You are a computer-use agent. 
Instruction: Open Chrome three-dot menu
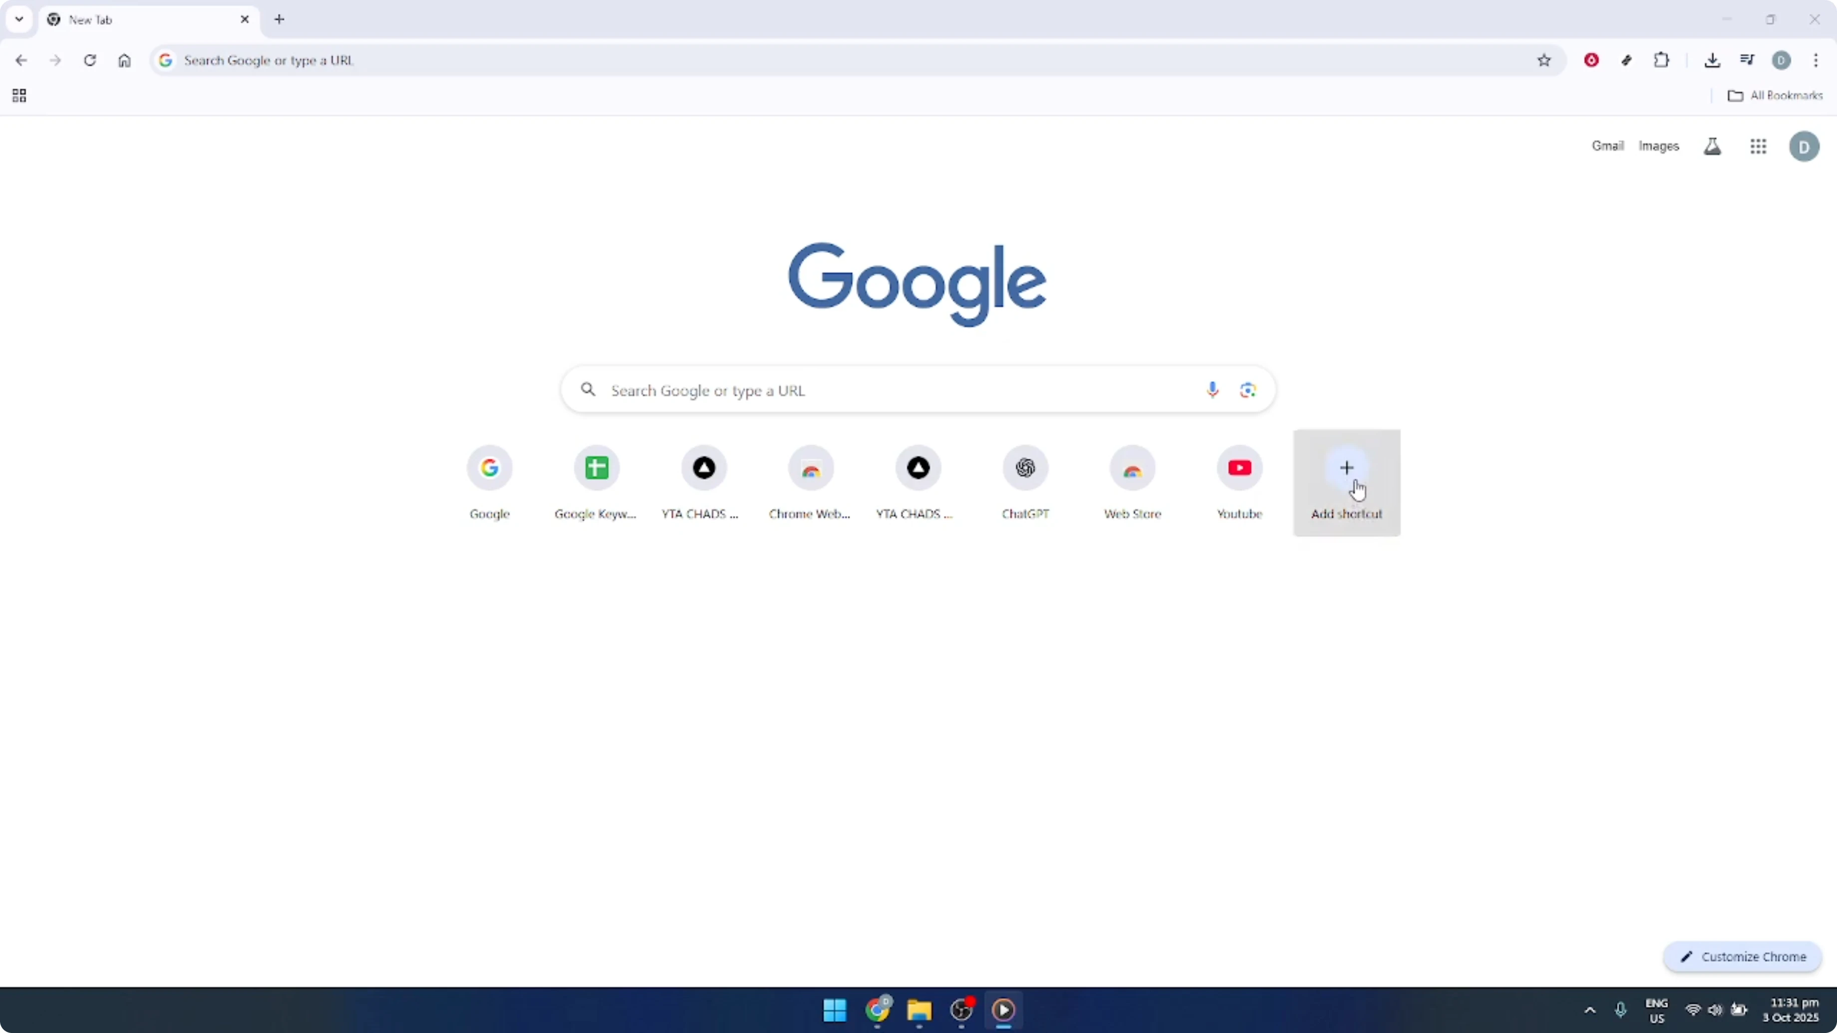(1816, 60)
